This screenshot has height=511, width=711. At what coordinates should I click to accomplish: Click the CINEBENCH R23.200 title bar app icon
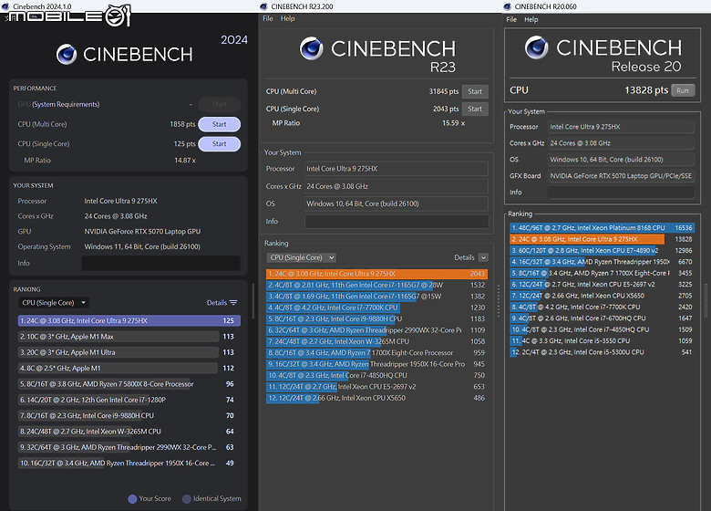pos(264,6)
